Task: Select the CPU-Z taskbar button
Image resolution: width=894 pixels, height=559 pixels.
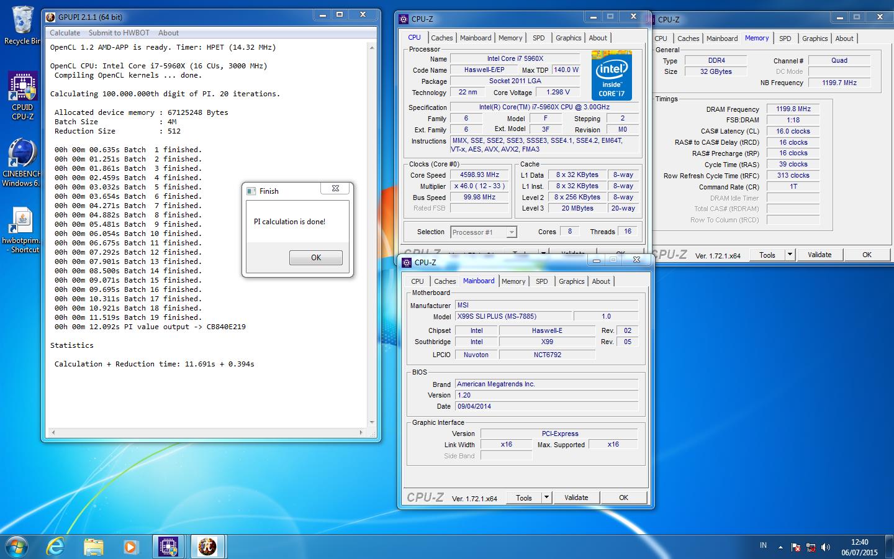Action: click(168, 547)
